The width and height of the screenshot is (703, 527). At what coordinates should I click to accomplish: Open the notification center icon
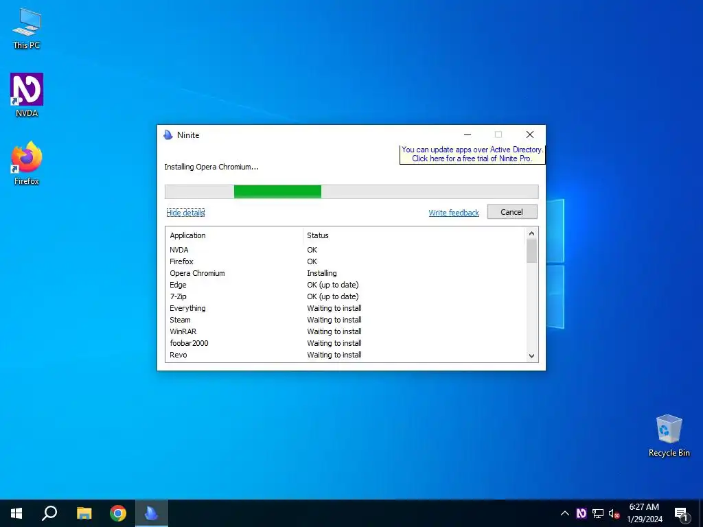[x=681, y=513]
